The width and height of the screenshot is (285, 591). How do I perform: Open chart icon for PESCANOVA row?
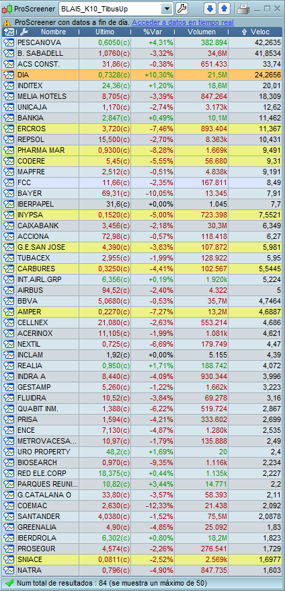pyautogui.click(x=8, y=42)
